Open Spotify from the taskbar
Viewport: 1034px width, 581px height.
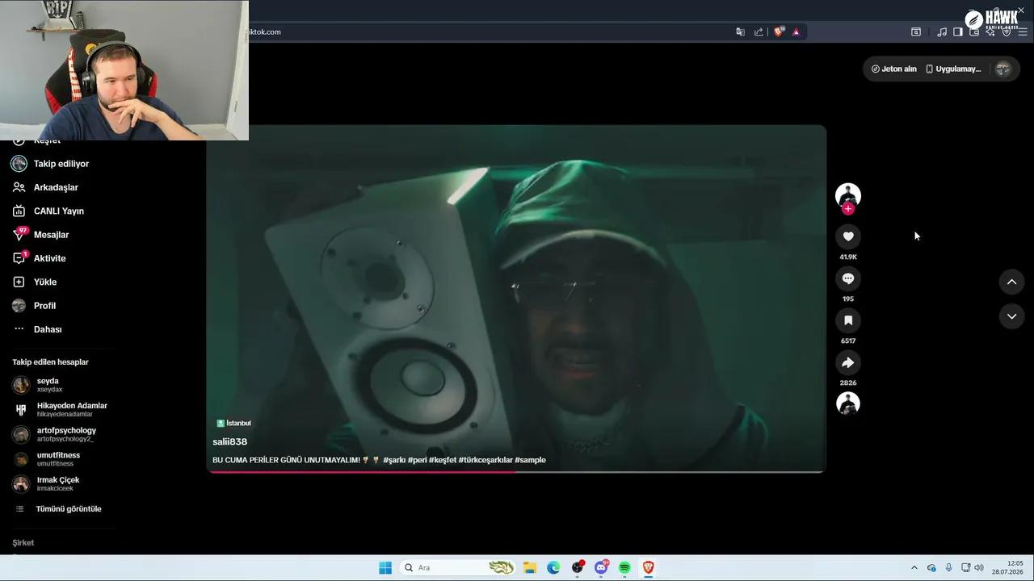click(x=624, y=568)
